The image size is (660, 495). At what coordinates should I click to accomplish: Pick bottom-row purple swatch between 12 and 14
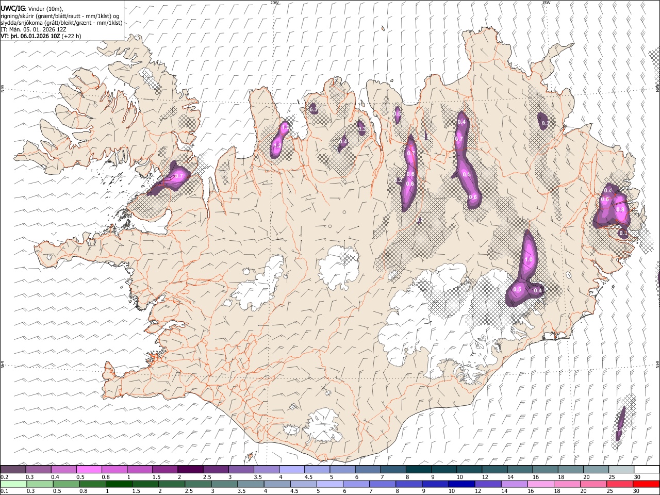pyautogui.click(x=488, y=484)
